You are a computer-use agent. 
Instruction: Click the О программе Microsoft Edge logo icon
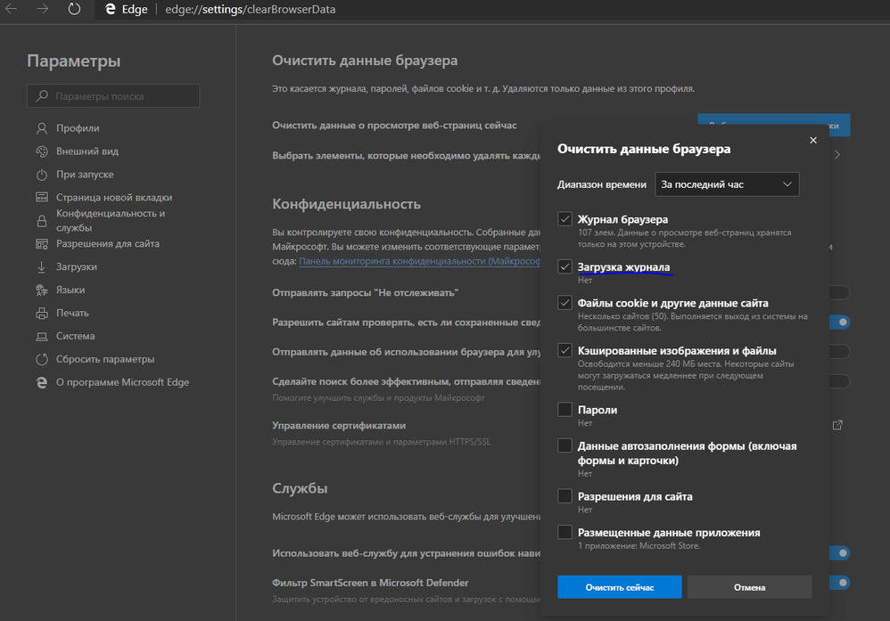tap(42, 383)
